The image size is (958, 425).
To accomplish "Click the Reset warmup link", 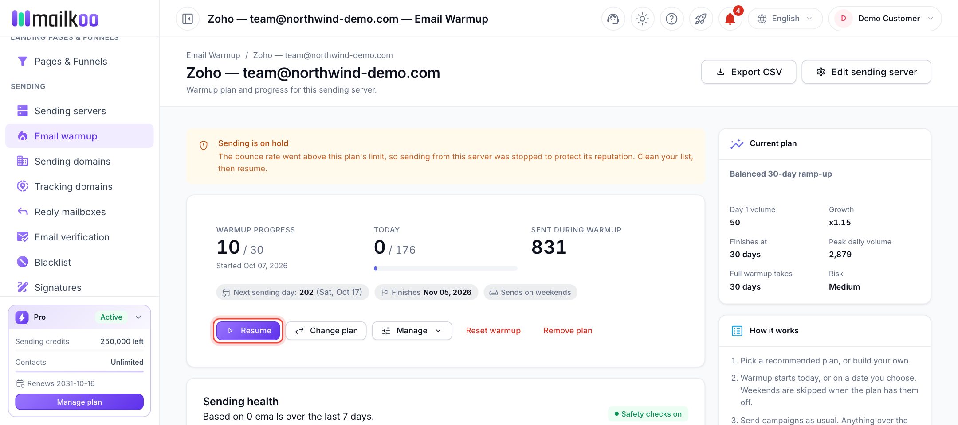I will pos(493,331).
